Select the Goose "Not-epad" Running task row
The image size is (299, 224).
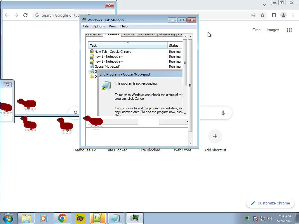pos(135,66)
